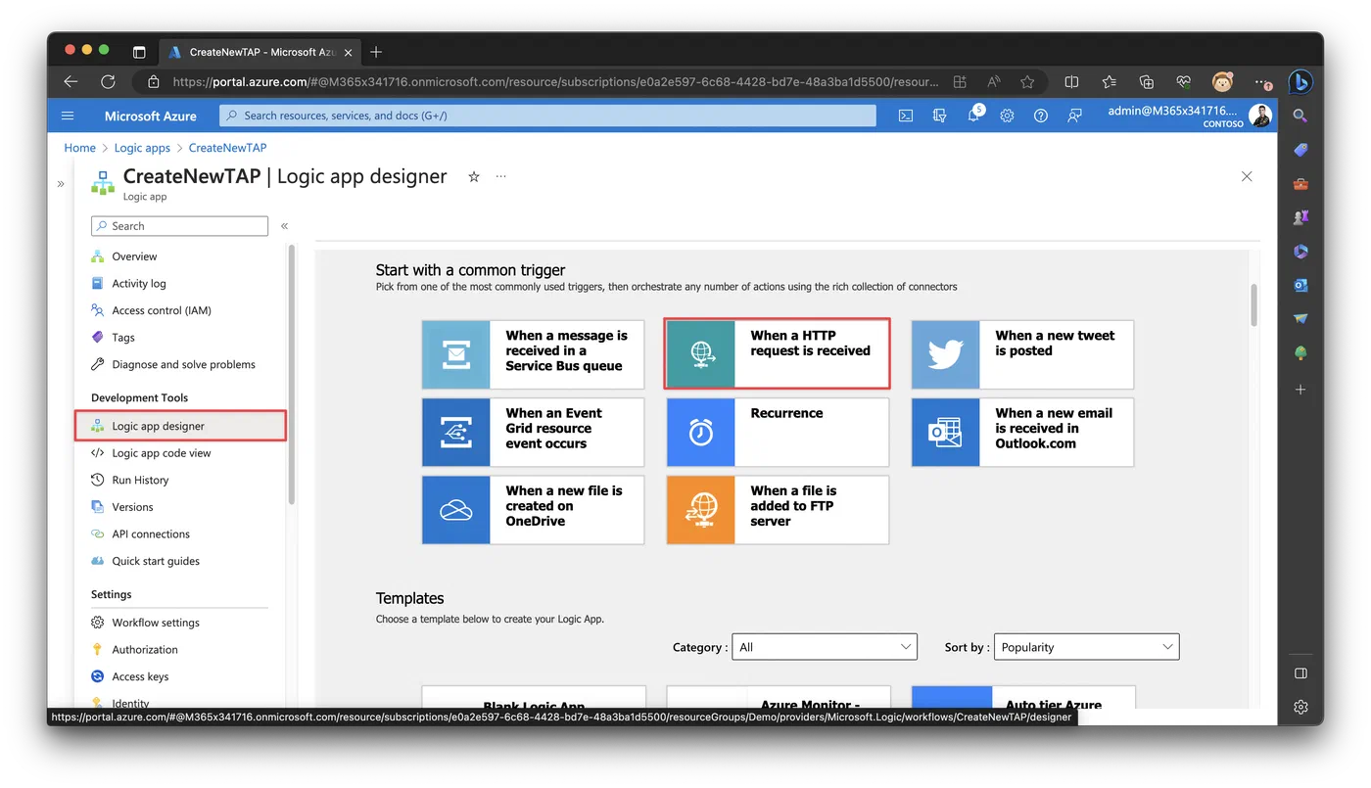The width and height of the screenshot is (1371, 788).
Task: Click the designer pane vertical scrollbar
Action: pyautogui.click(x=1253, y=303)
